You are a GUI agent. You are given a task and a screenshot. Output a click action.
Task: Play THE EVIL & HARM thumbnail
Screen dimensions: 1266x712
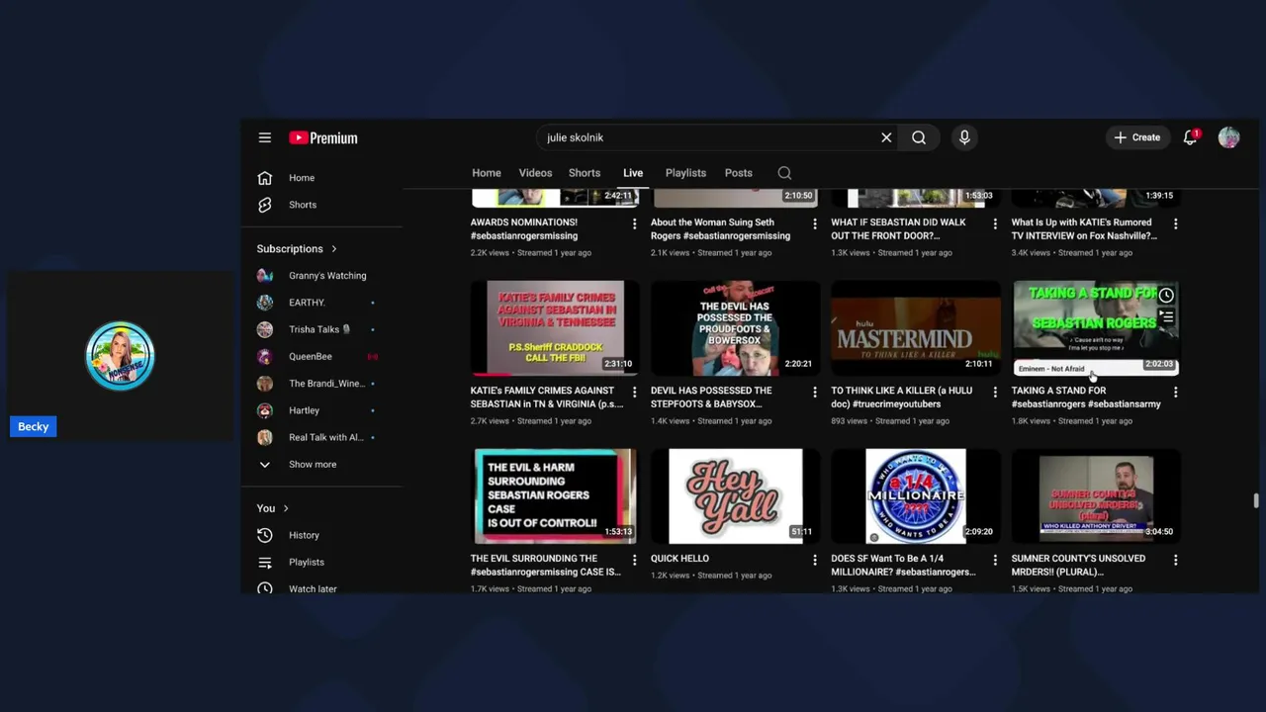(x=555, y=496)
